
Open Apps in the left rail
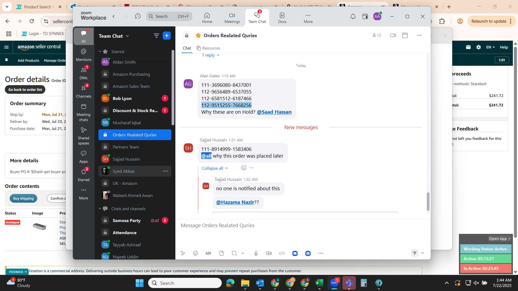coord(84,157)
